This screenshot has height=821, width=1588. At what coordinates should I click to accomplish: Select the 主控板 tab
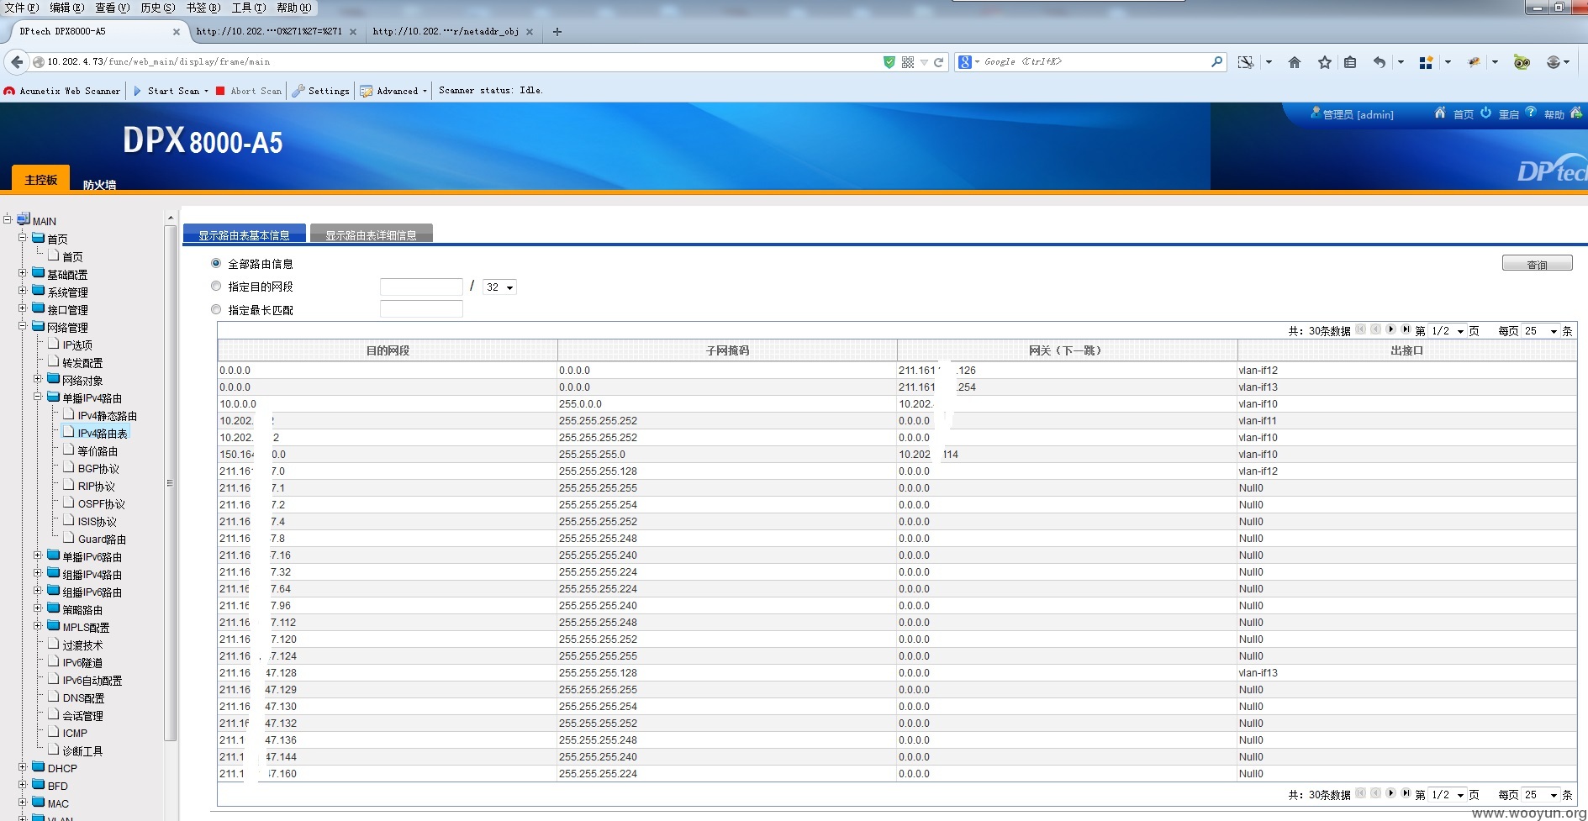tap(40, 179)
